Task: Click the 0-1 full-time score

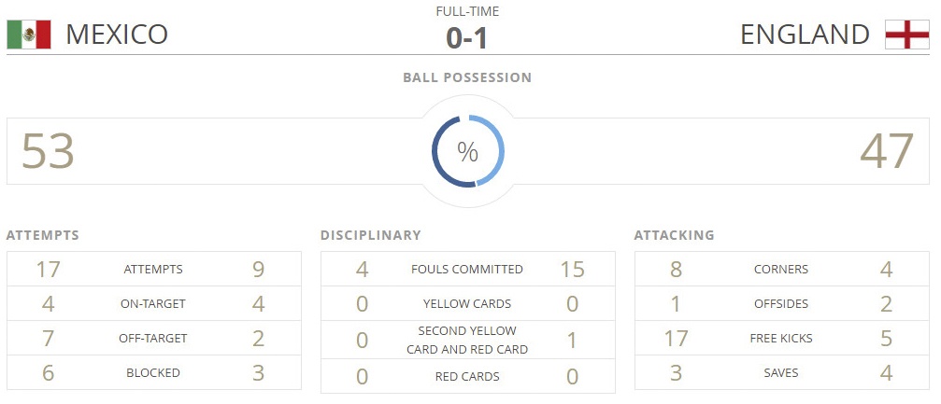Action: 467,38
